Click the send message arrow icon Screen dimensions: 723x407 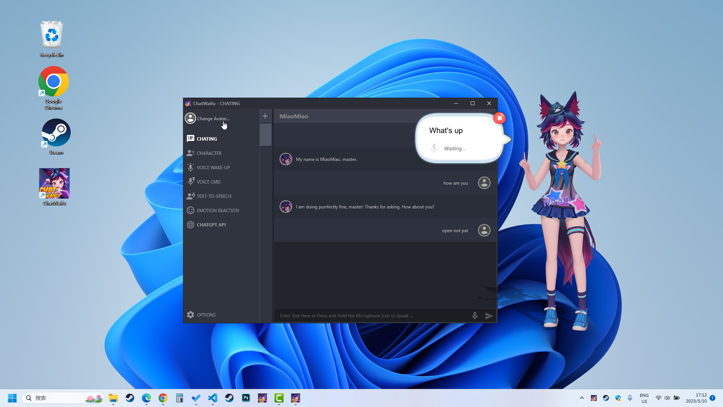point(489,316)
